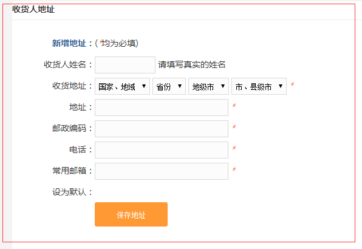The height and width of the screenshot is (249, 362).
Task: Click the red asterisk beside 常用邮箱 field
Action: coord(234,169)
